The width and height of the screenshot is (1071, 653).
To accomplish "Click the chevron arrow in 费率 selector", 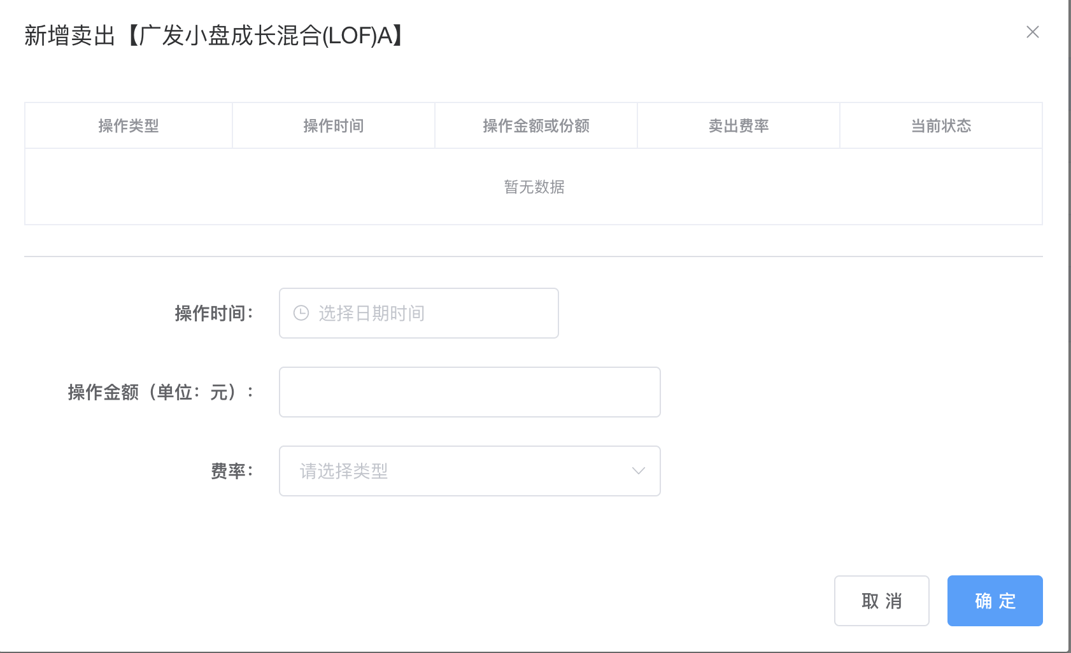I will [x=638, y=471].
